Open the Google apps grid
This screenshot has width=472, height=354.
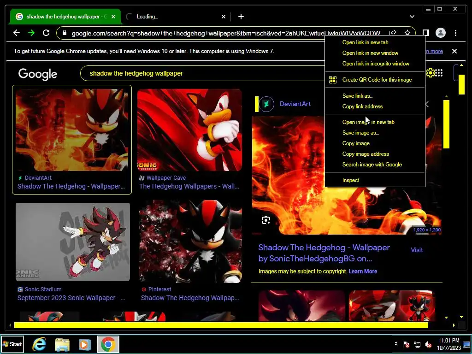(439, 73)
